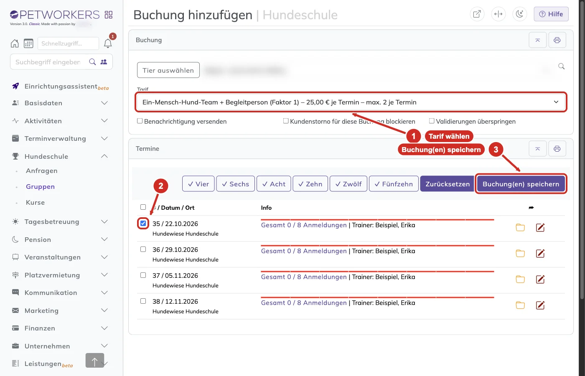Switch to dark mode moon icon
The image size is (585, 376).
(x=519, y=14)
